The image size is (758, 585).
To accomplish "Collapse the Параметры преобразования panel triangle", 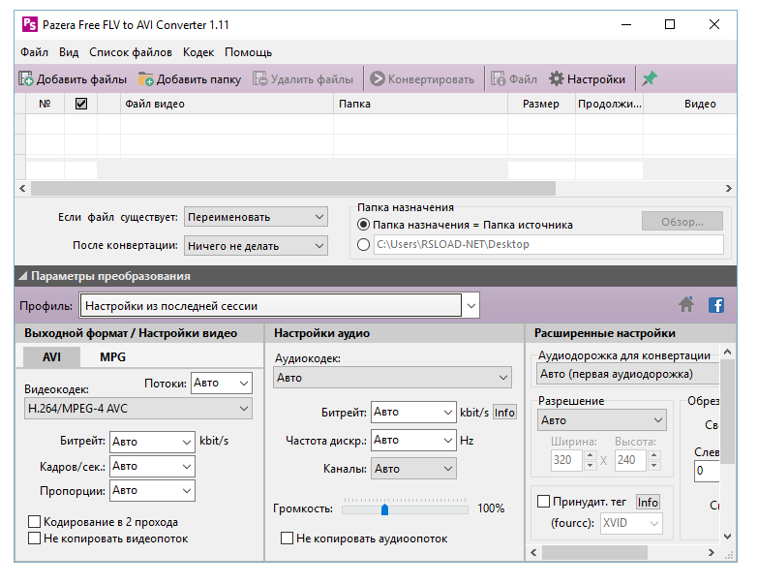I will [22, 276].
